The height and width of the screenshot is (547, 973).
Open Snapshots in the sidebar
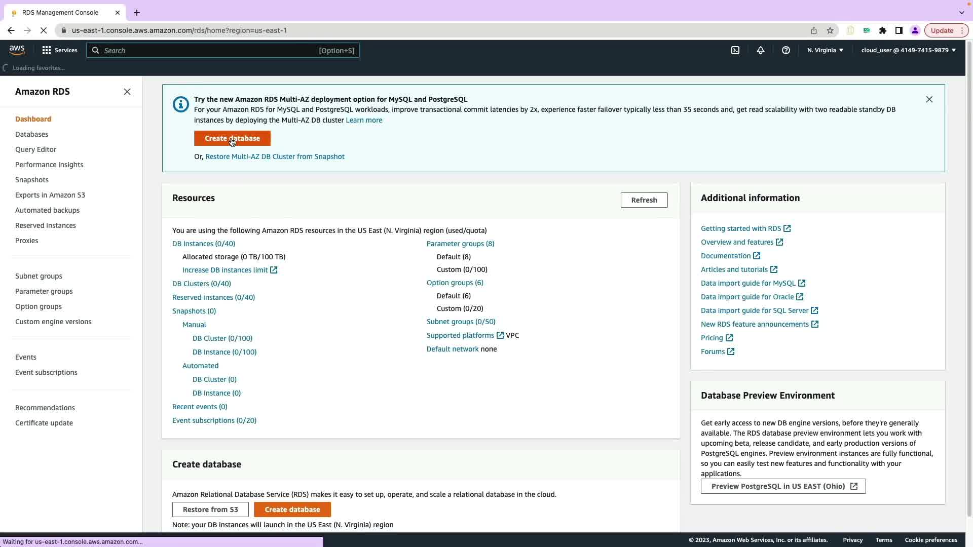(x=31, y=180)
